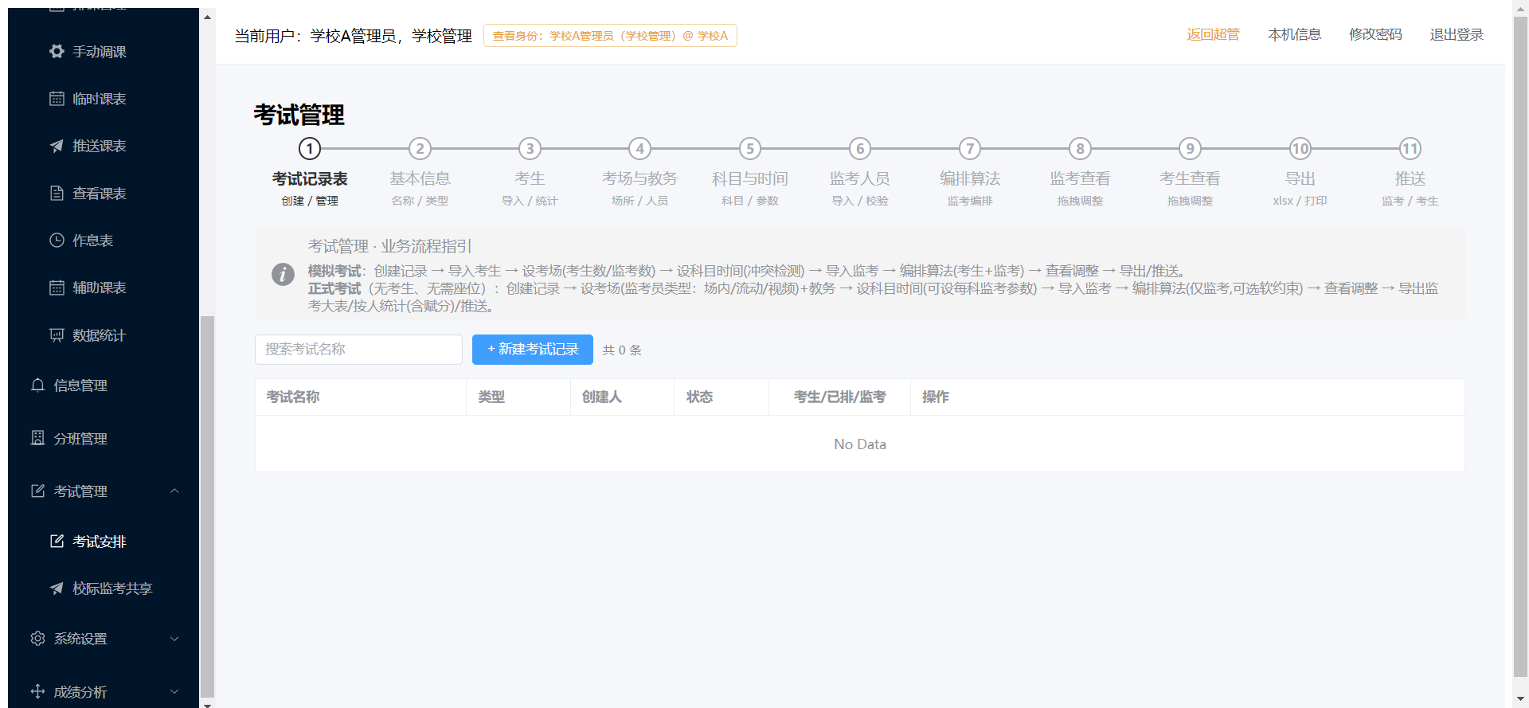Click the edit icon beside 考试管理
1529x708 pixels.
coord(37,491)
